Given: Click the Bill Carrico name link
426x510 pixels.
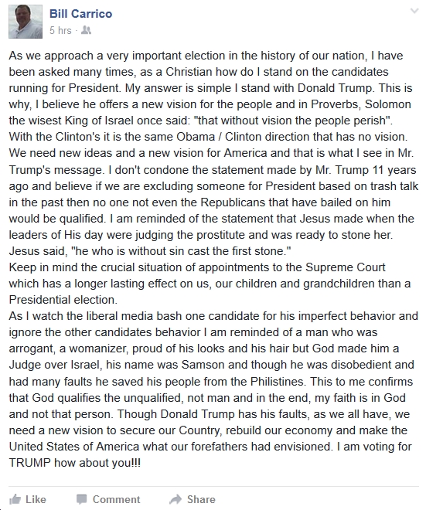Looking at the screenshot, I should point(80,14).
